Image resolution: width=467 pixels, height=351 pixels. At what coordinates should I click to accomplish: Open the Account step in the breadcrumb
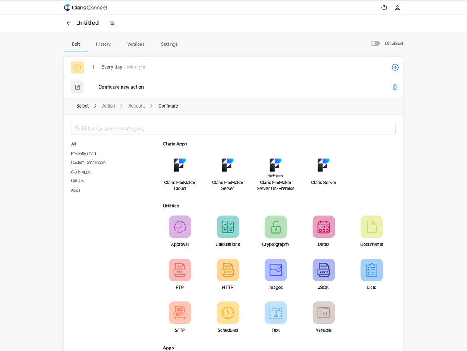pos(136,105)
